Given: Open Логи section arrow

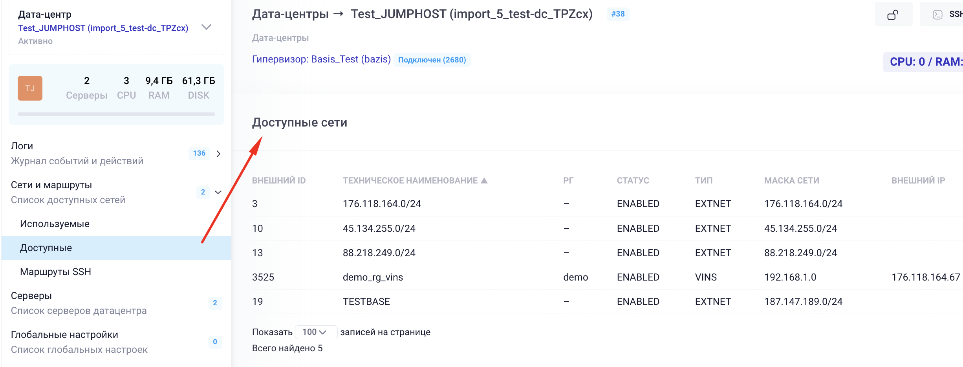Looking at the screenshot, I should point(219,154).
